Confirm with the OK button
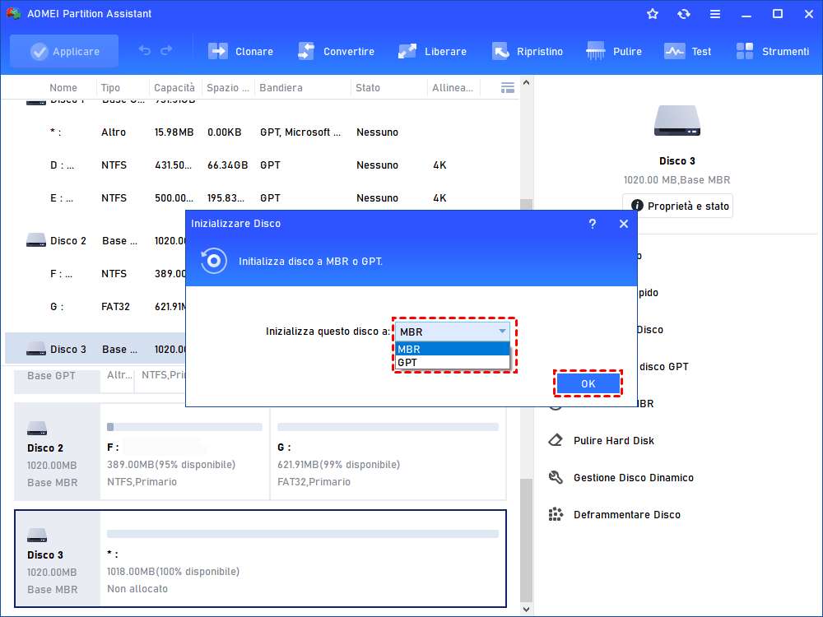 pos(588,383)
